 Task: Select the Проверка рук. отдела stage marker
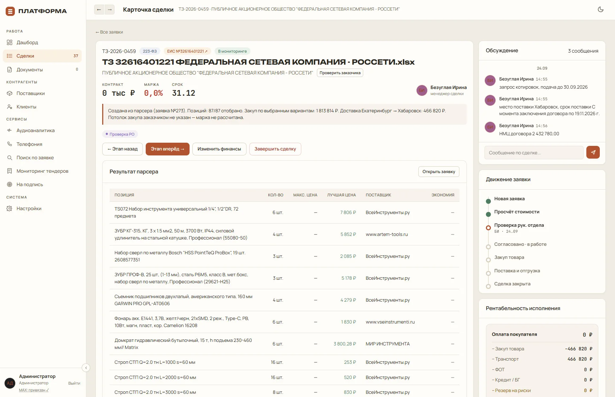click(488, 228)
